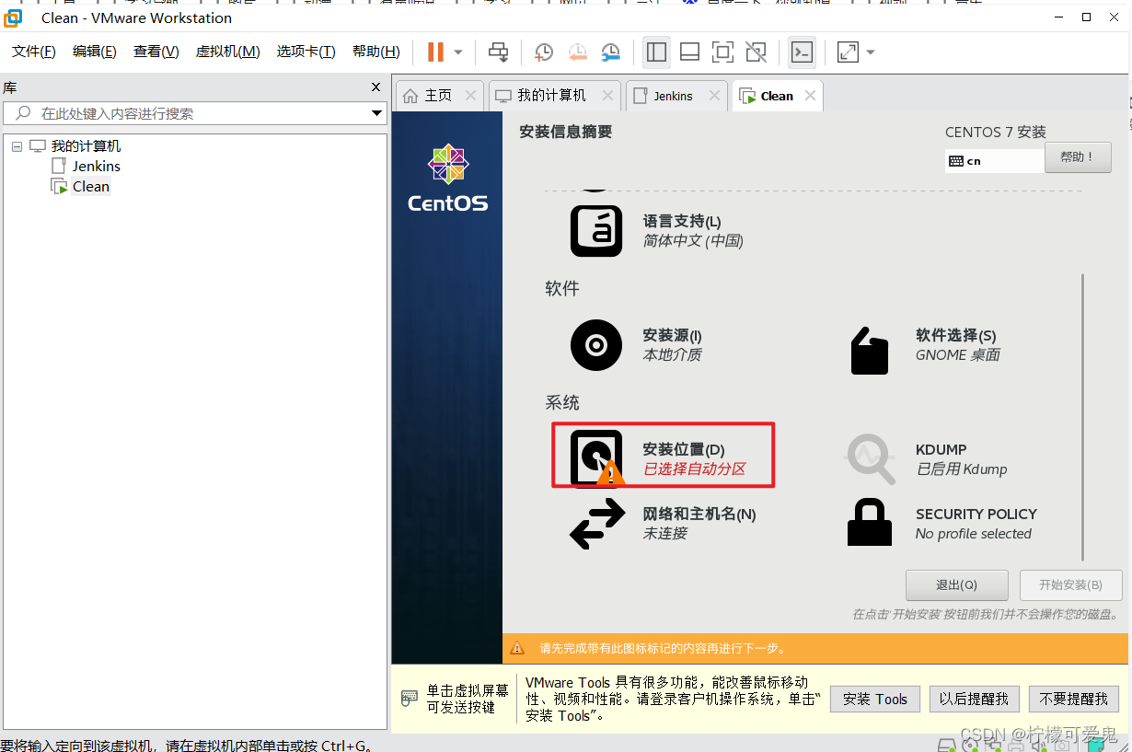Screen dimensions: 1132x752
Task: Open the KDUMP settings icon
Action: (x=870, y=458)
